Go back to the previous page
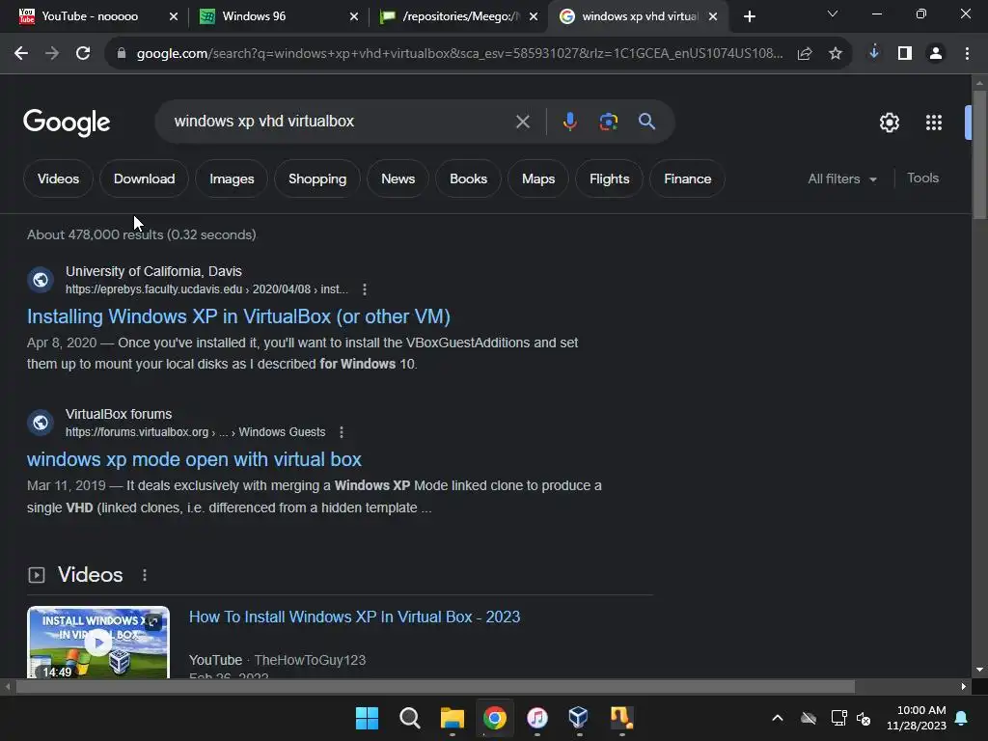Viewport: 988px width, 741px height. [x=21, y=54]
